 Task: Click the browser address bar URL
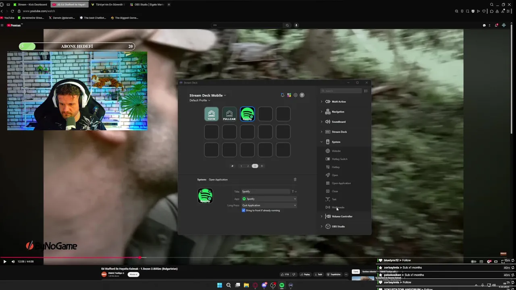[x=39, y=11]
